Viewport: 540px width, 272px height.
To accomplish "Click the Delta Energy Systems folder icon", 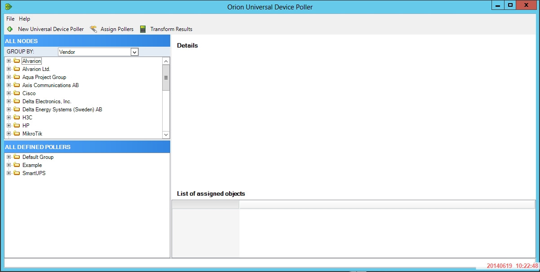I will (17, 110).
